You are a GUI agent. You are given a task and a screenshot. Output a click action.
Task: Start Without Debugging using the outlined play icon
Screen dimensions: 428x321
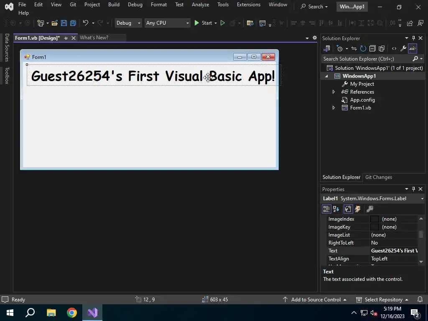223,23
